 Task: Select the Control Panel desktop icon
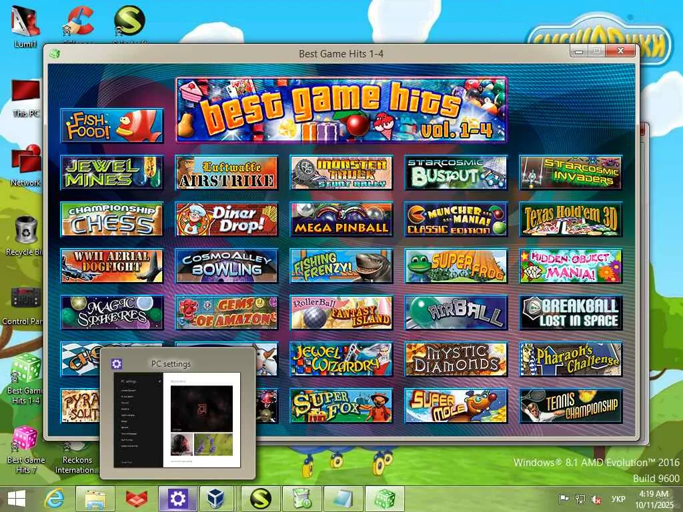22,306
